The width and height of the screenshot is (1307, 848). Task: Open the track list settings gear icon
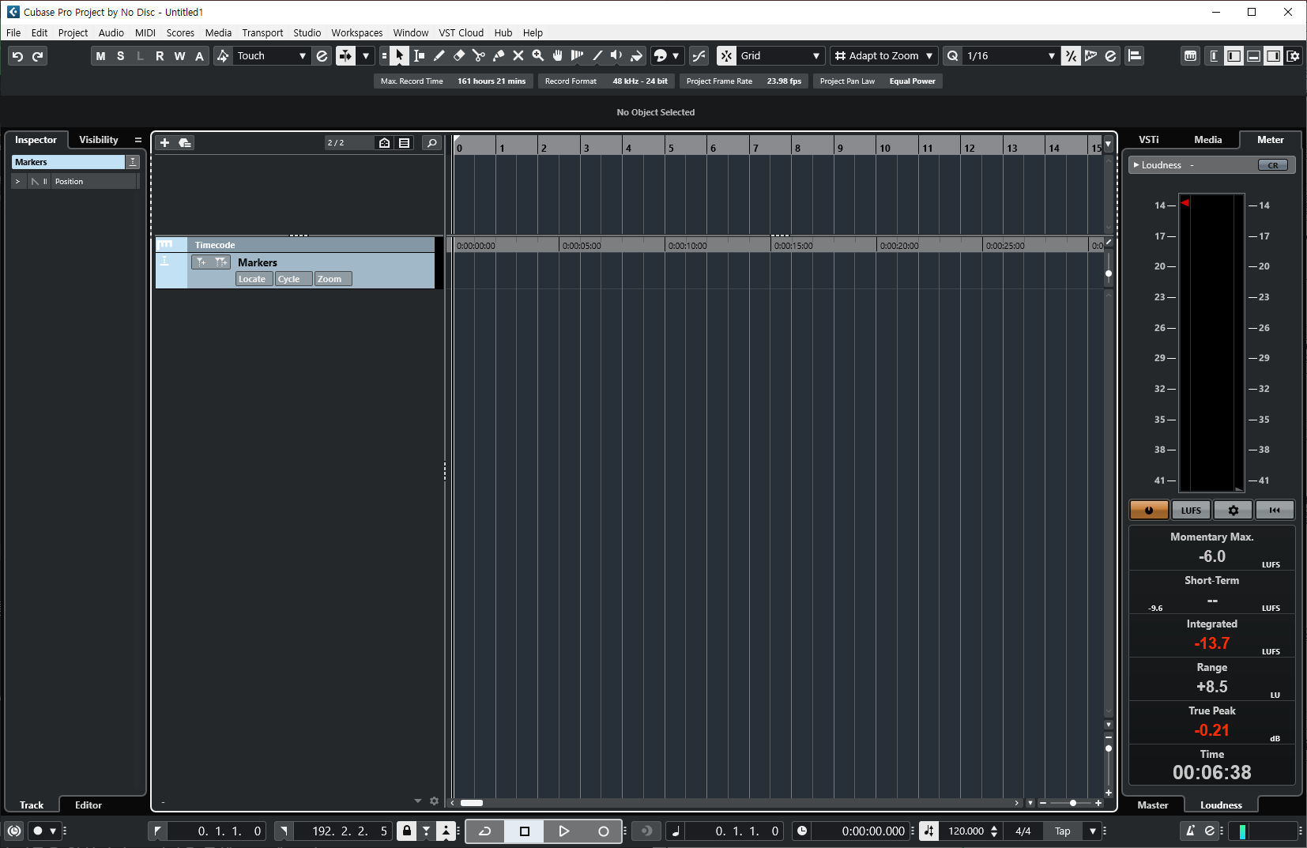[x=434, y=801]
